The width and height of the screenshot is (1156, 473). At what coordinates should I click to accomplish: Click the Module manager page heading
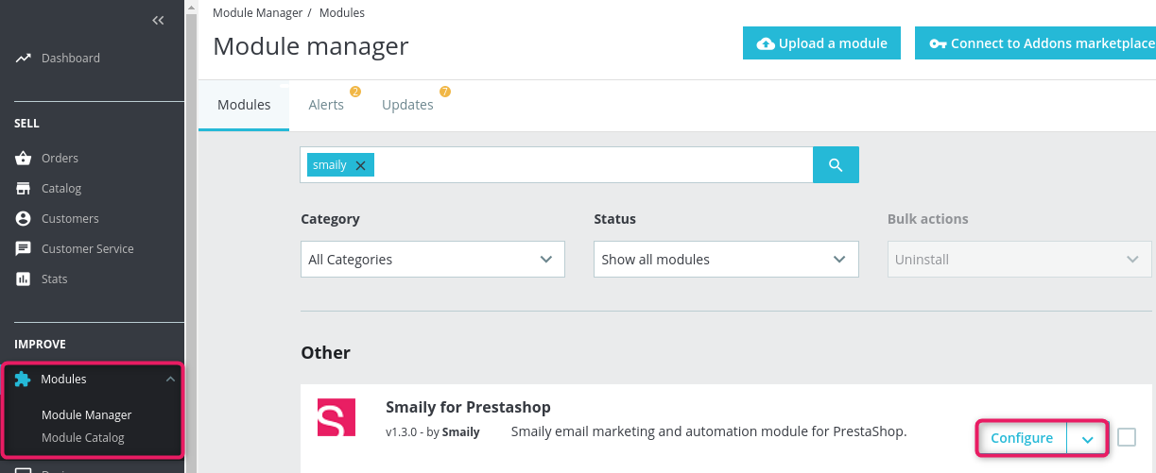pos(311,46)
